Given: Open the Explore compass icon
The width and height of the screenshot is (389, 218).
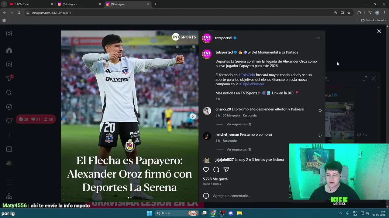Looking at the screenshot, I should (9, 107).
